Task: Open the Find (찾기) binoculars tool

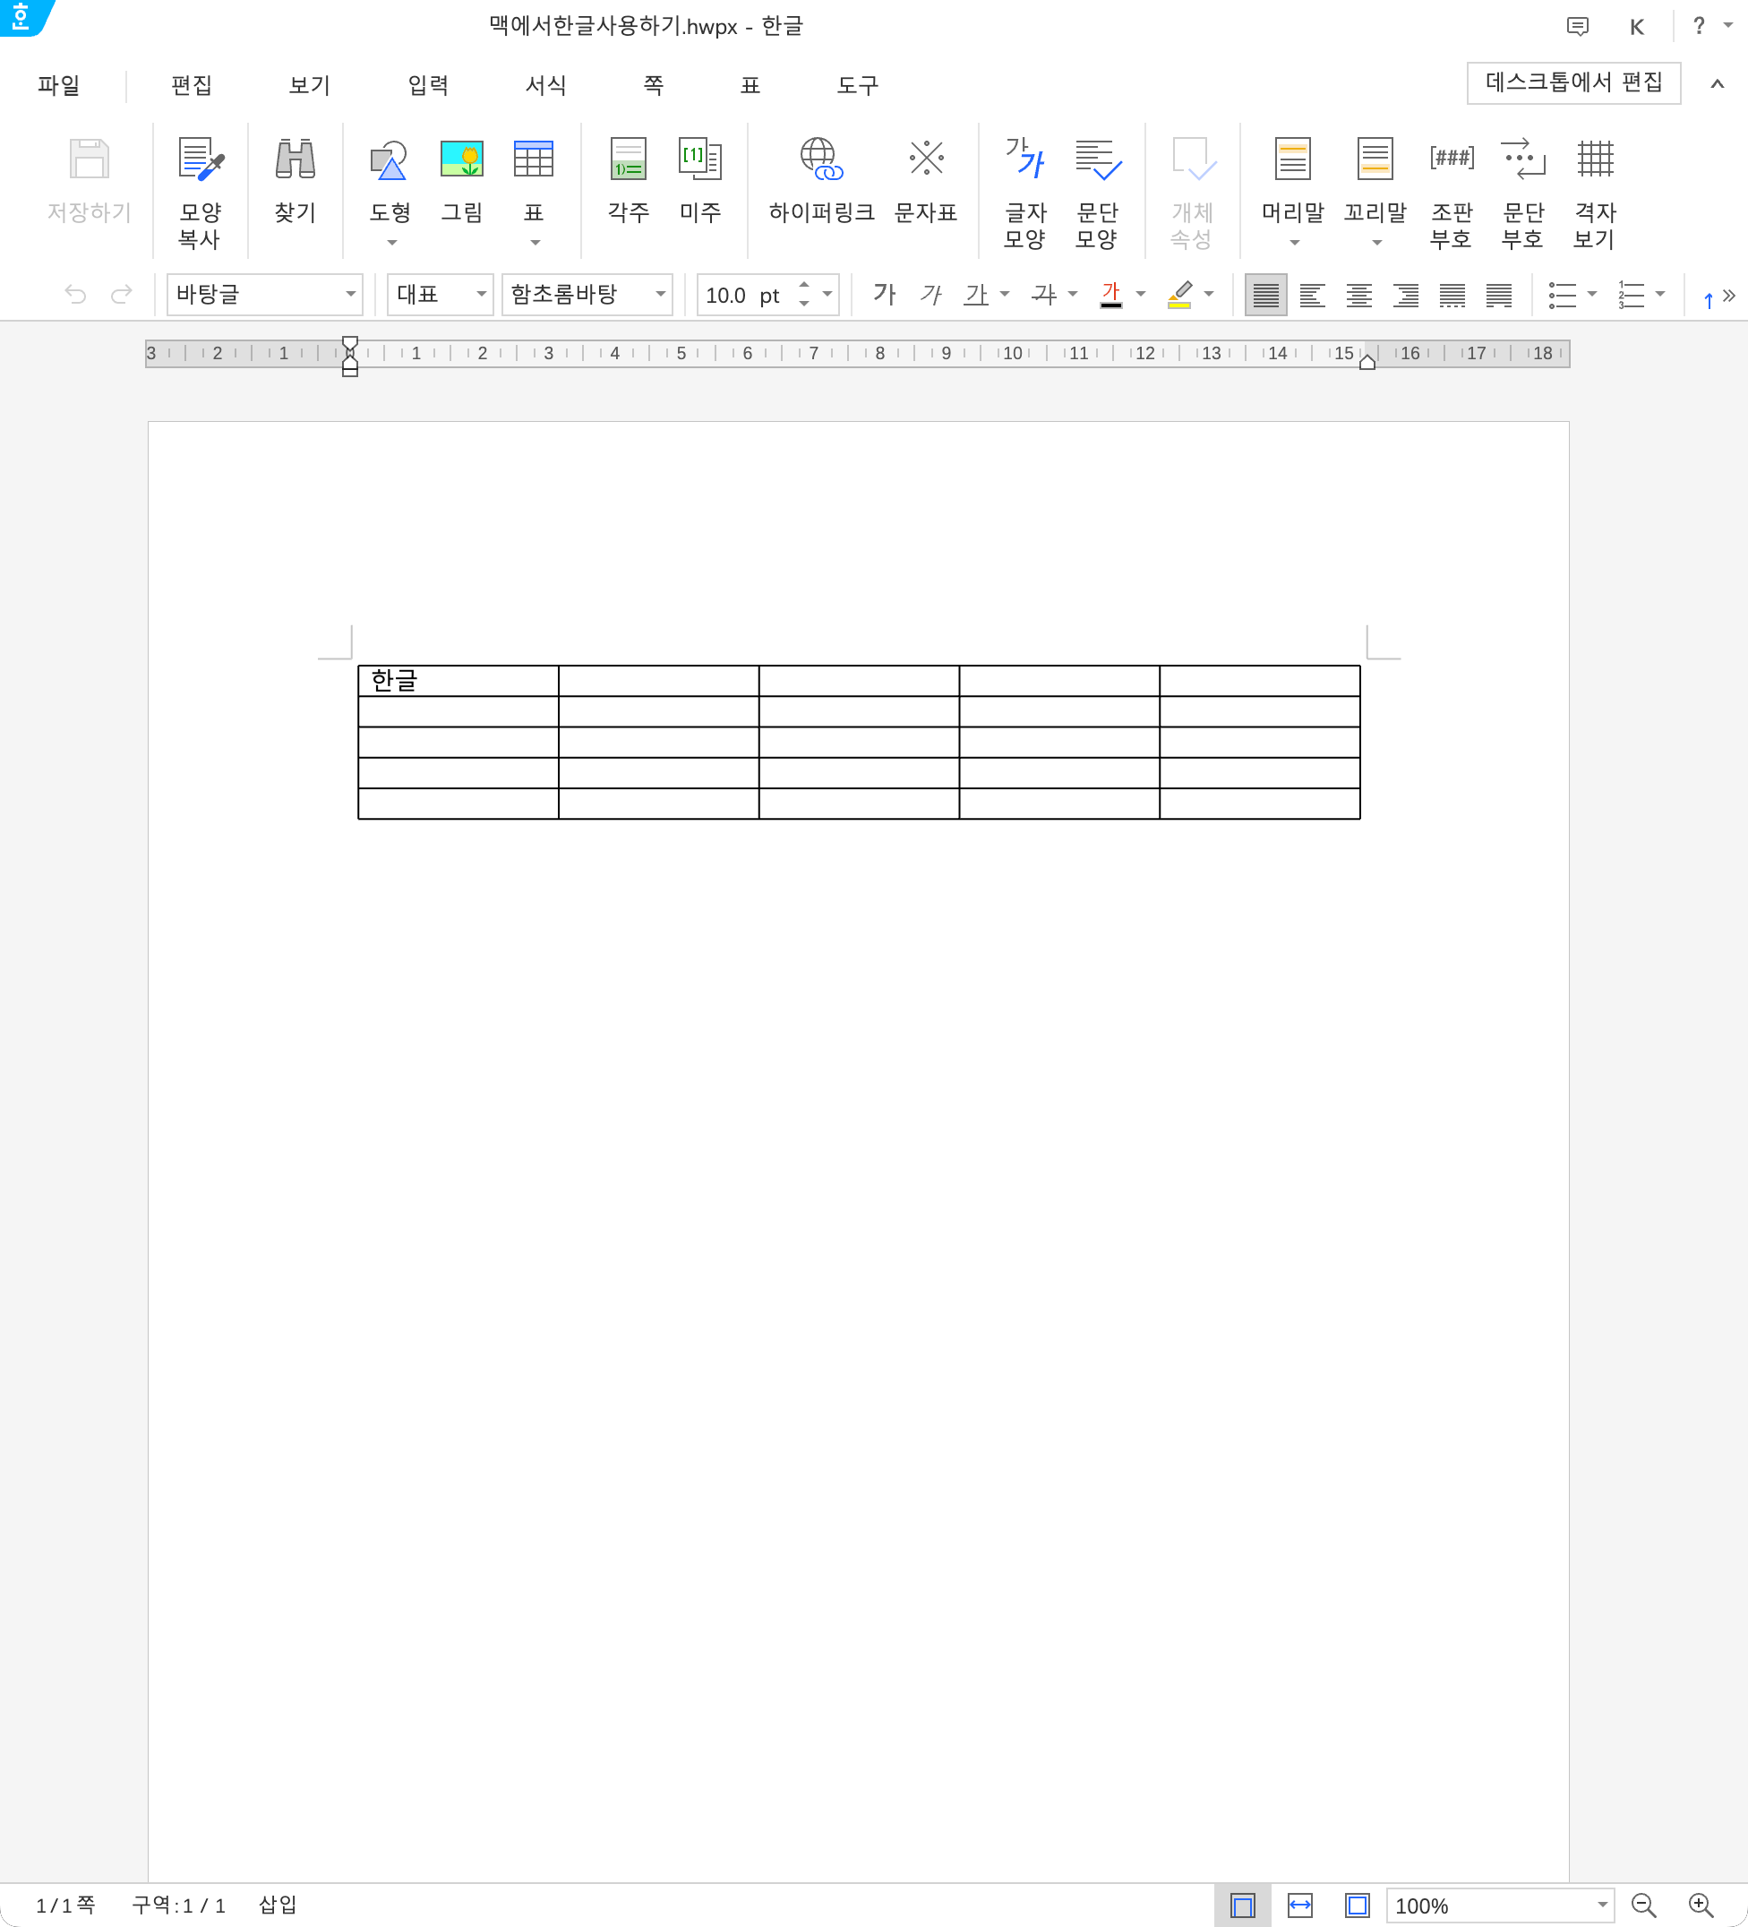Action: tap(295, 159)
